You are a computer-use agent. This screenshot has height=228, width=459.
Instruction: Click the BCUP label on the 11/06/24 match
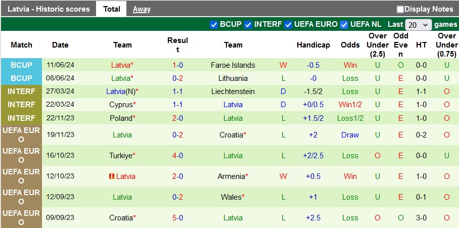click(x=21, y=65)
